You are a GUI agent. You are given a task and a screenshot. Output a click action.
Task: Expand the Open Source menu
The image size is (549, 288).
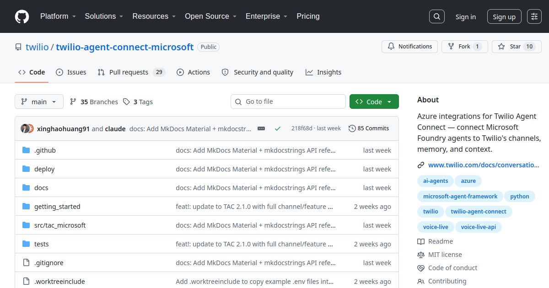[210, 16]
